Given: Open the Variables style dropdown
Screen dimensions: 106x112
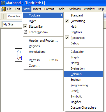Looking at the screenshot, I should point(15,16).
